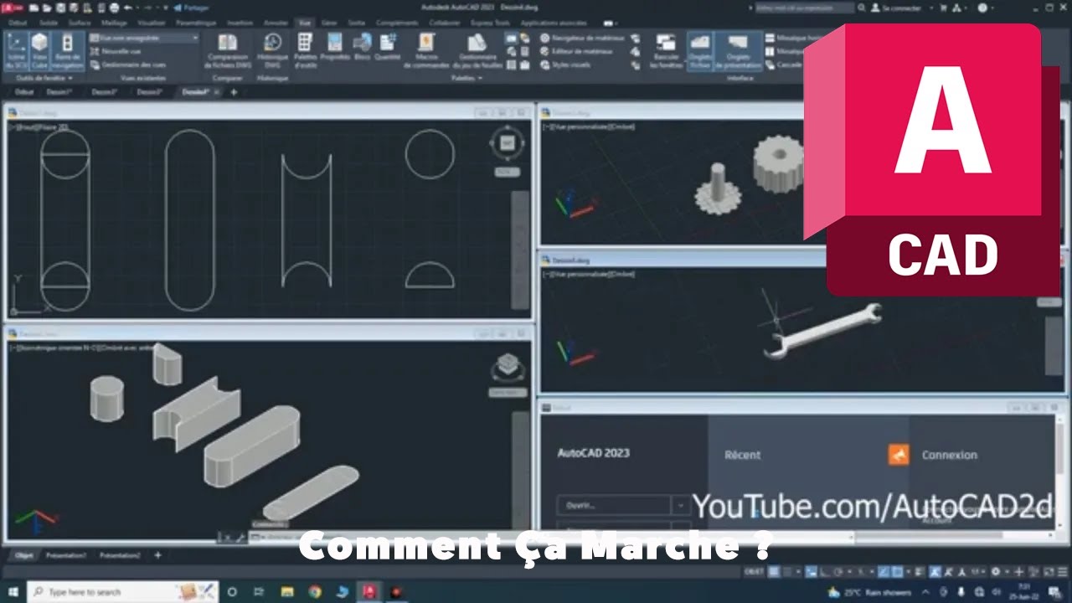
Task: Switch to the Présentation2 layout tab
Action: (120, 554)
